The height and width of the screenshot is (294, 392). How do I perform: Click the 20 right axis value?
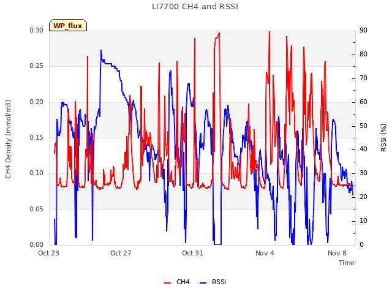tap(363, 197)
